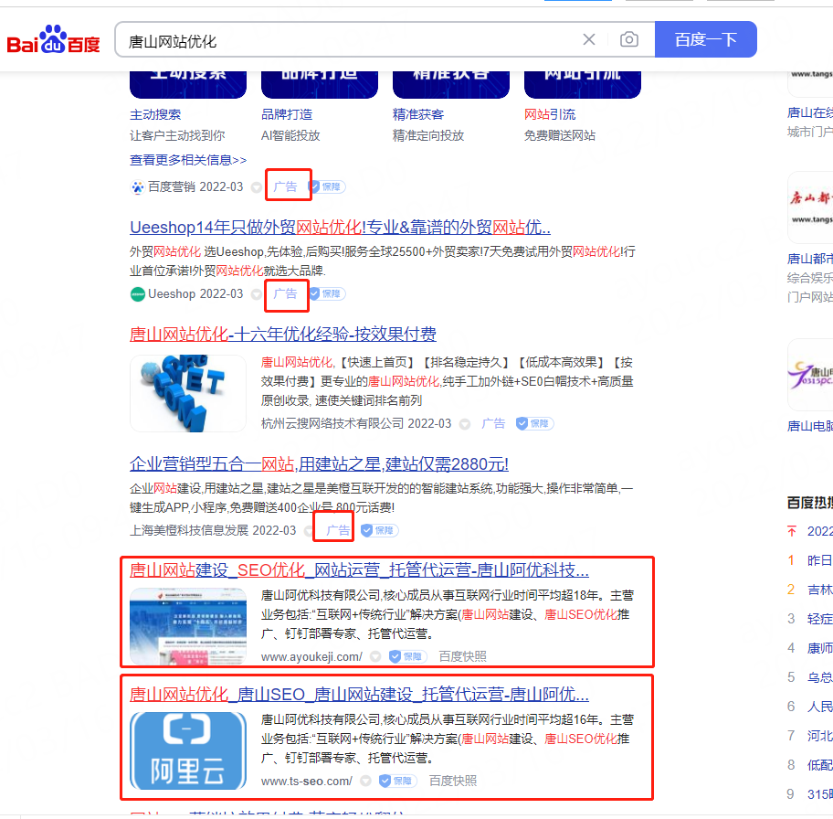The image size is (833, 819).
Task: Open www.ayoukeji.com/ URL link
Action: pyautogui.click(x=311, y=657)
